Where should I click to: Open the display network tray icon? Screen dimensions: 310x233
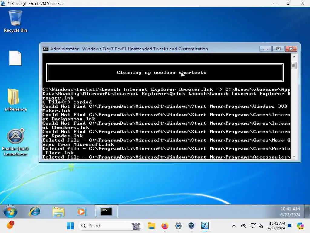point(253,226)
